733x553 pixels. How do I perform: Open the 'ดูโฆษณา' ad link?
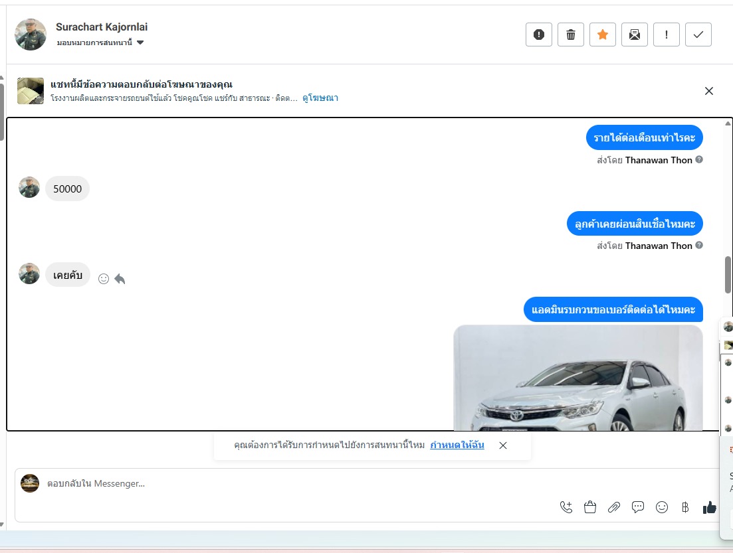(320, 98)
